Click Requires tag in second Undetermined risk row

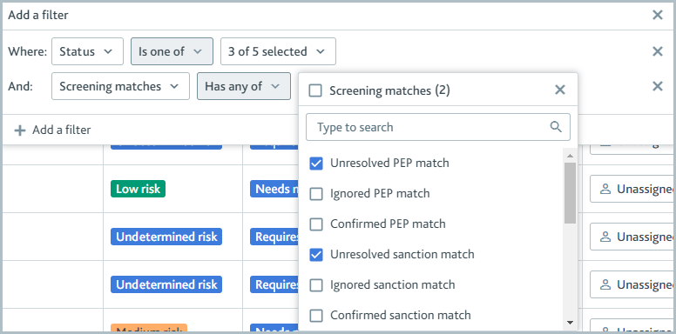point(274,284)
